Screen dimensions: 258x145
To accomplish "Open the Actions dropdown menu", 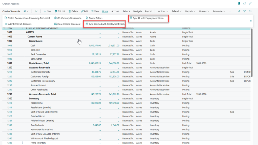I will tap(163, 11).
